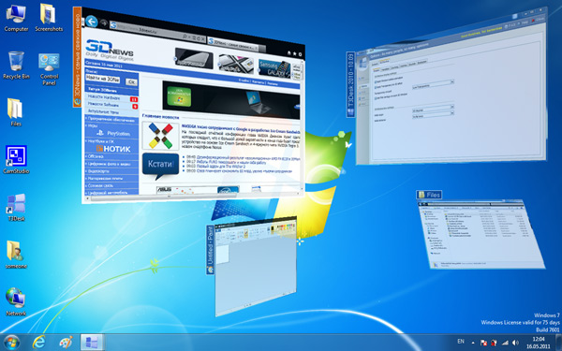This screenshot has width=562, height=351.
Task: Show hidden system tray icons arrow
Action: click(x=473, y=343)
